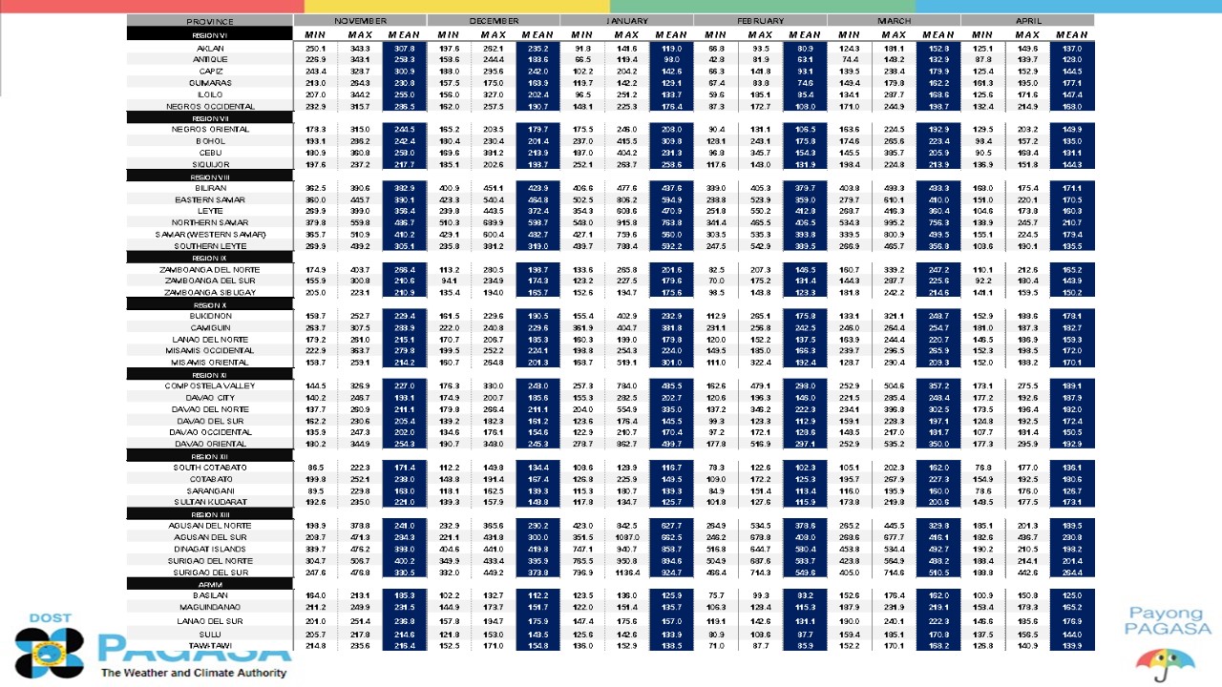The height and width of the screenshot is (687, 1222).
Task: Select the BOHOL province row label
Action: click(210, 141)
